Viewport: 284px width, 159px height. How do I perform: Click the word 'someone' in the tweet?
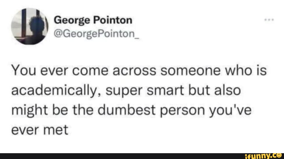[x=191, y=71]
